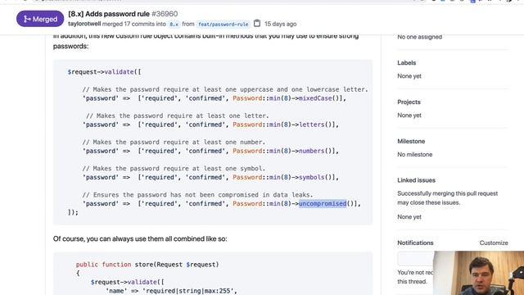Open Customize notifications link
524x295 pixels.
[494, 243]
